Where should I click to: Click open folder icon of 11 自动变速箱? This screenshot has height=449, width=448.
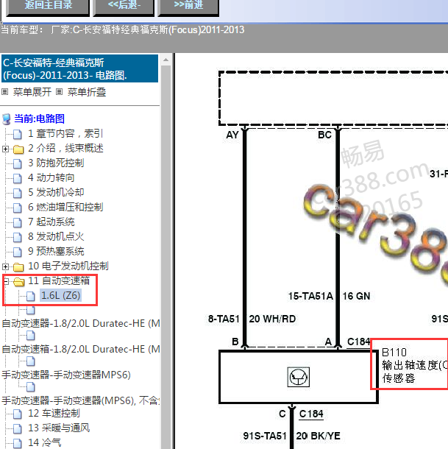coord(19,282)
